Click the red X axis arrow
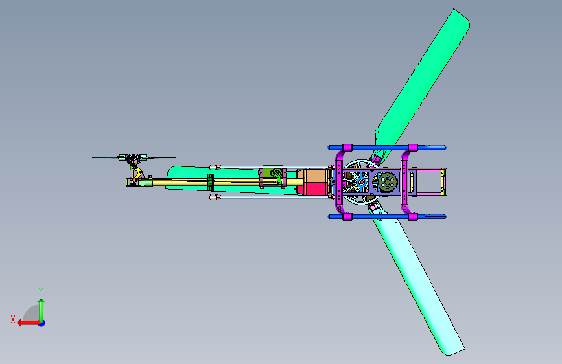Image resolution: width=562 pixels, height=364 pixels. click(29, 323)
